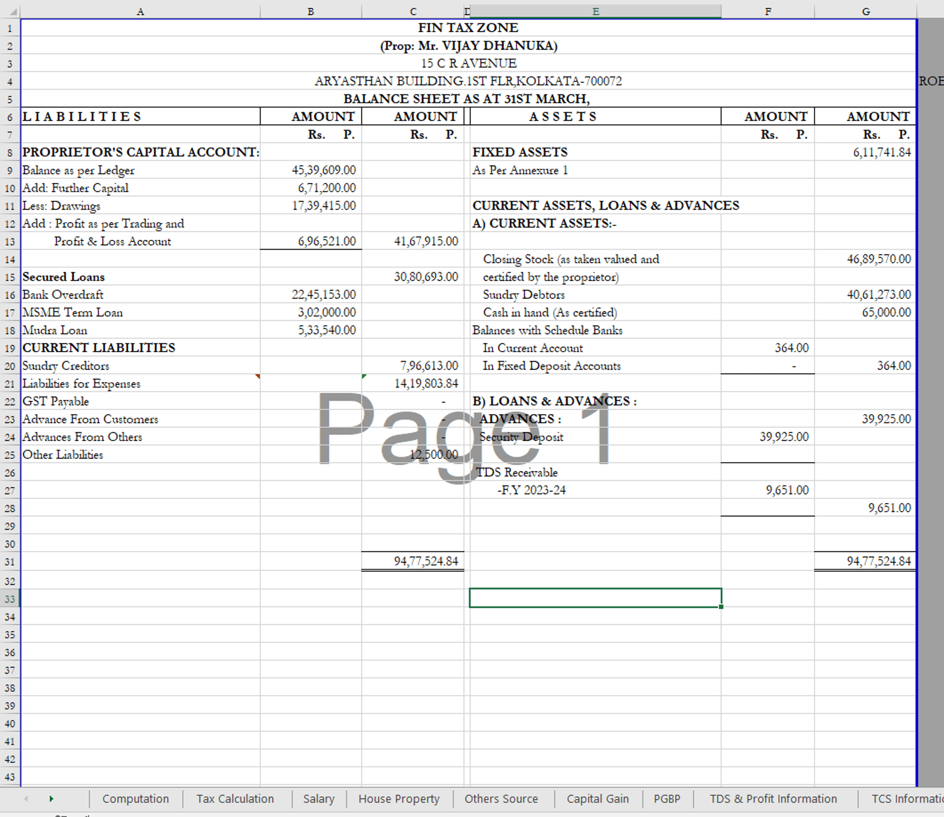Select the liabilities total 94,77,524.84 cell
The width and height of the screenshot is (944, 817).
(x=413, y=561)
